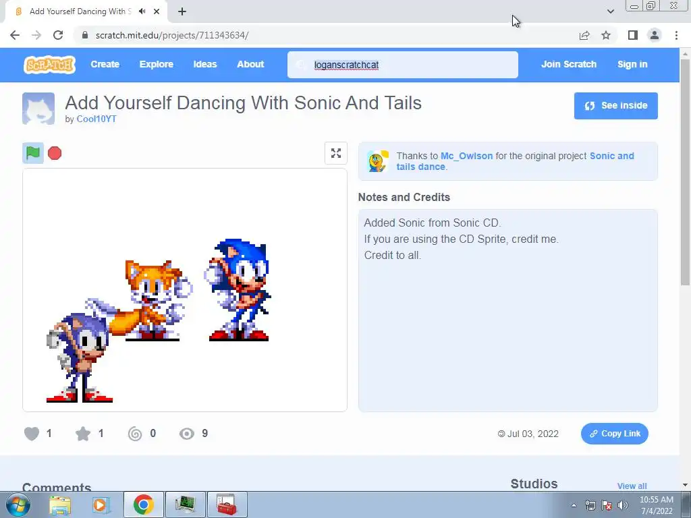Open Cool10YT's profile avatar thumbnail
Screen dimensions: 691x518
click(x=38, y=109)
